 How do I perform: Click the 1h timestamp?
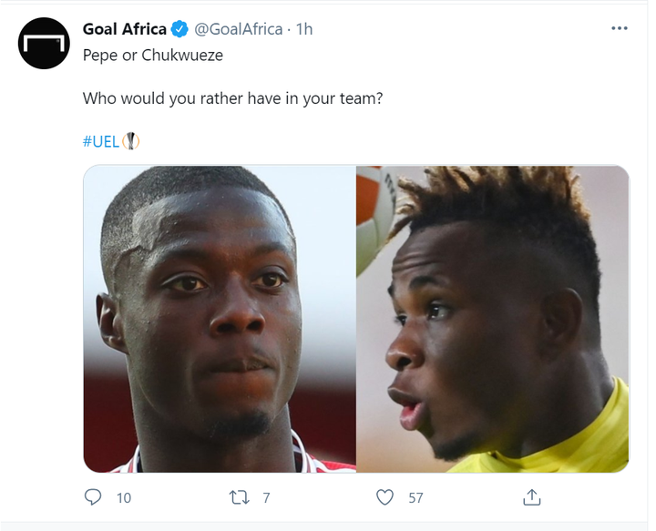303,29
